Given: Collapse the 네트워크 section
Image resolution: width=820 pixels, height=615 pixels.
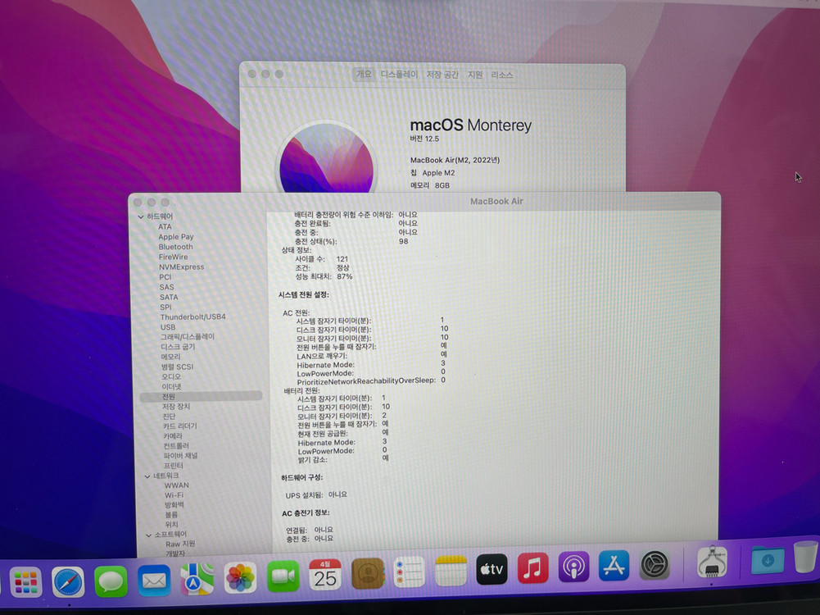Looking at the screenshot, I should 147,476.
